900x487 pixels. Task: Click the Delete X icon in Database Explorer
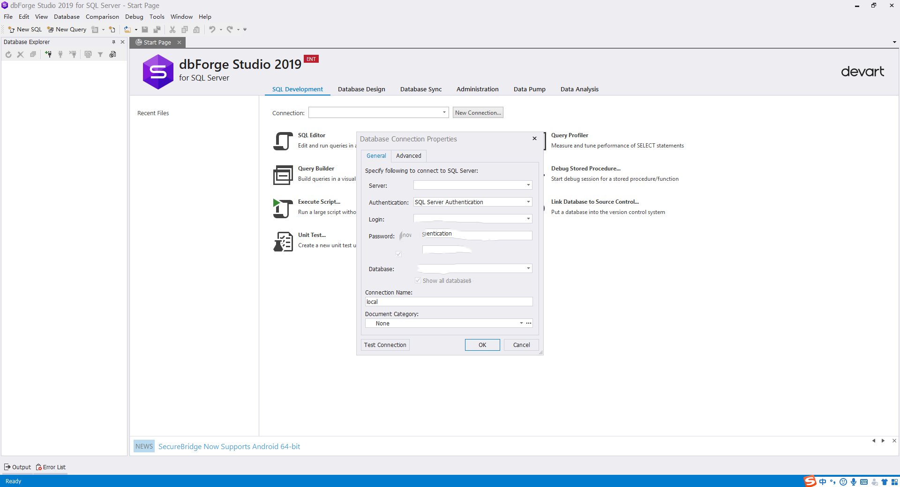coord(20,54)
